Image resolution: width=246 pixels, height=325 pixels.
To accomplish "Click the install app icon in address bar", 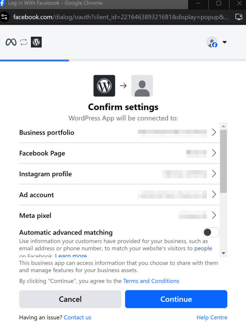I will pos(238,17).
